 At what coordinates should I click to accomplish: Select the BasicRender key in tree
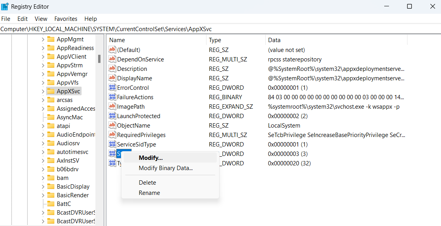point(73,195)
